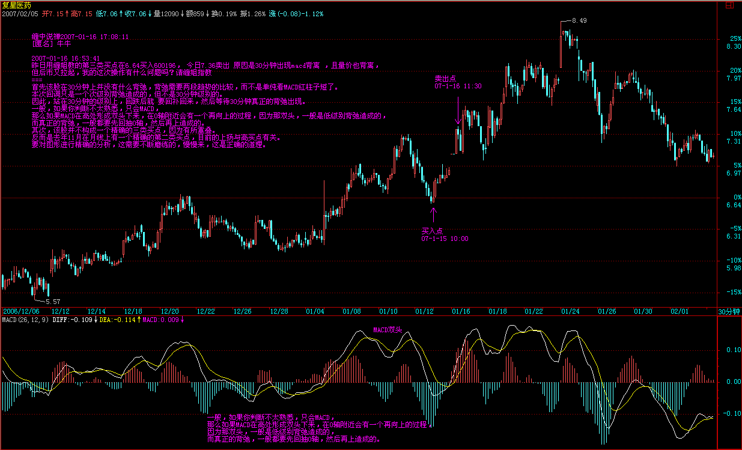
Task: Open the 30分钟 period selector
Action: pos(729,311)
